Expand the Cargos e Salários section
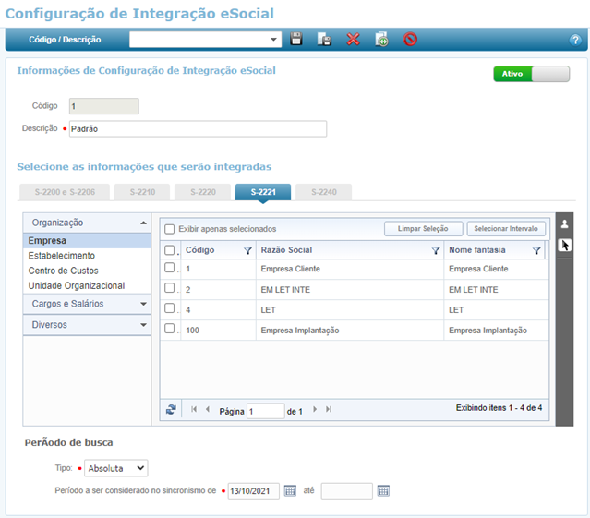590x518 pixels. coord(87,304)
